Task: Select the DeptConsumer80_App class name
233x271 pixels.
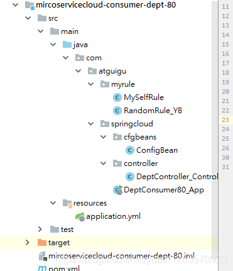Action: point(164,190)
